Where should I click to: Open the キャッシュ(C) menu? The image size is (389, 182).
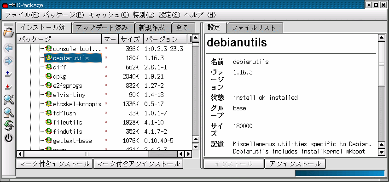pos(109,15)
